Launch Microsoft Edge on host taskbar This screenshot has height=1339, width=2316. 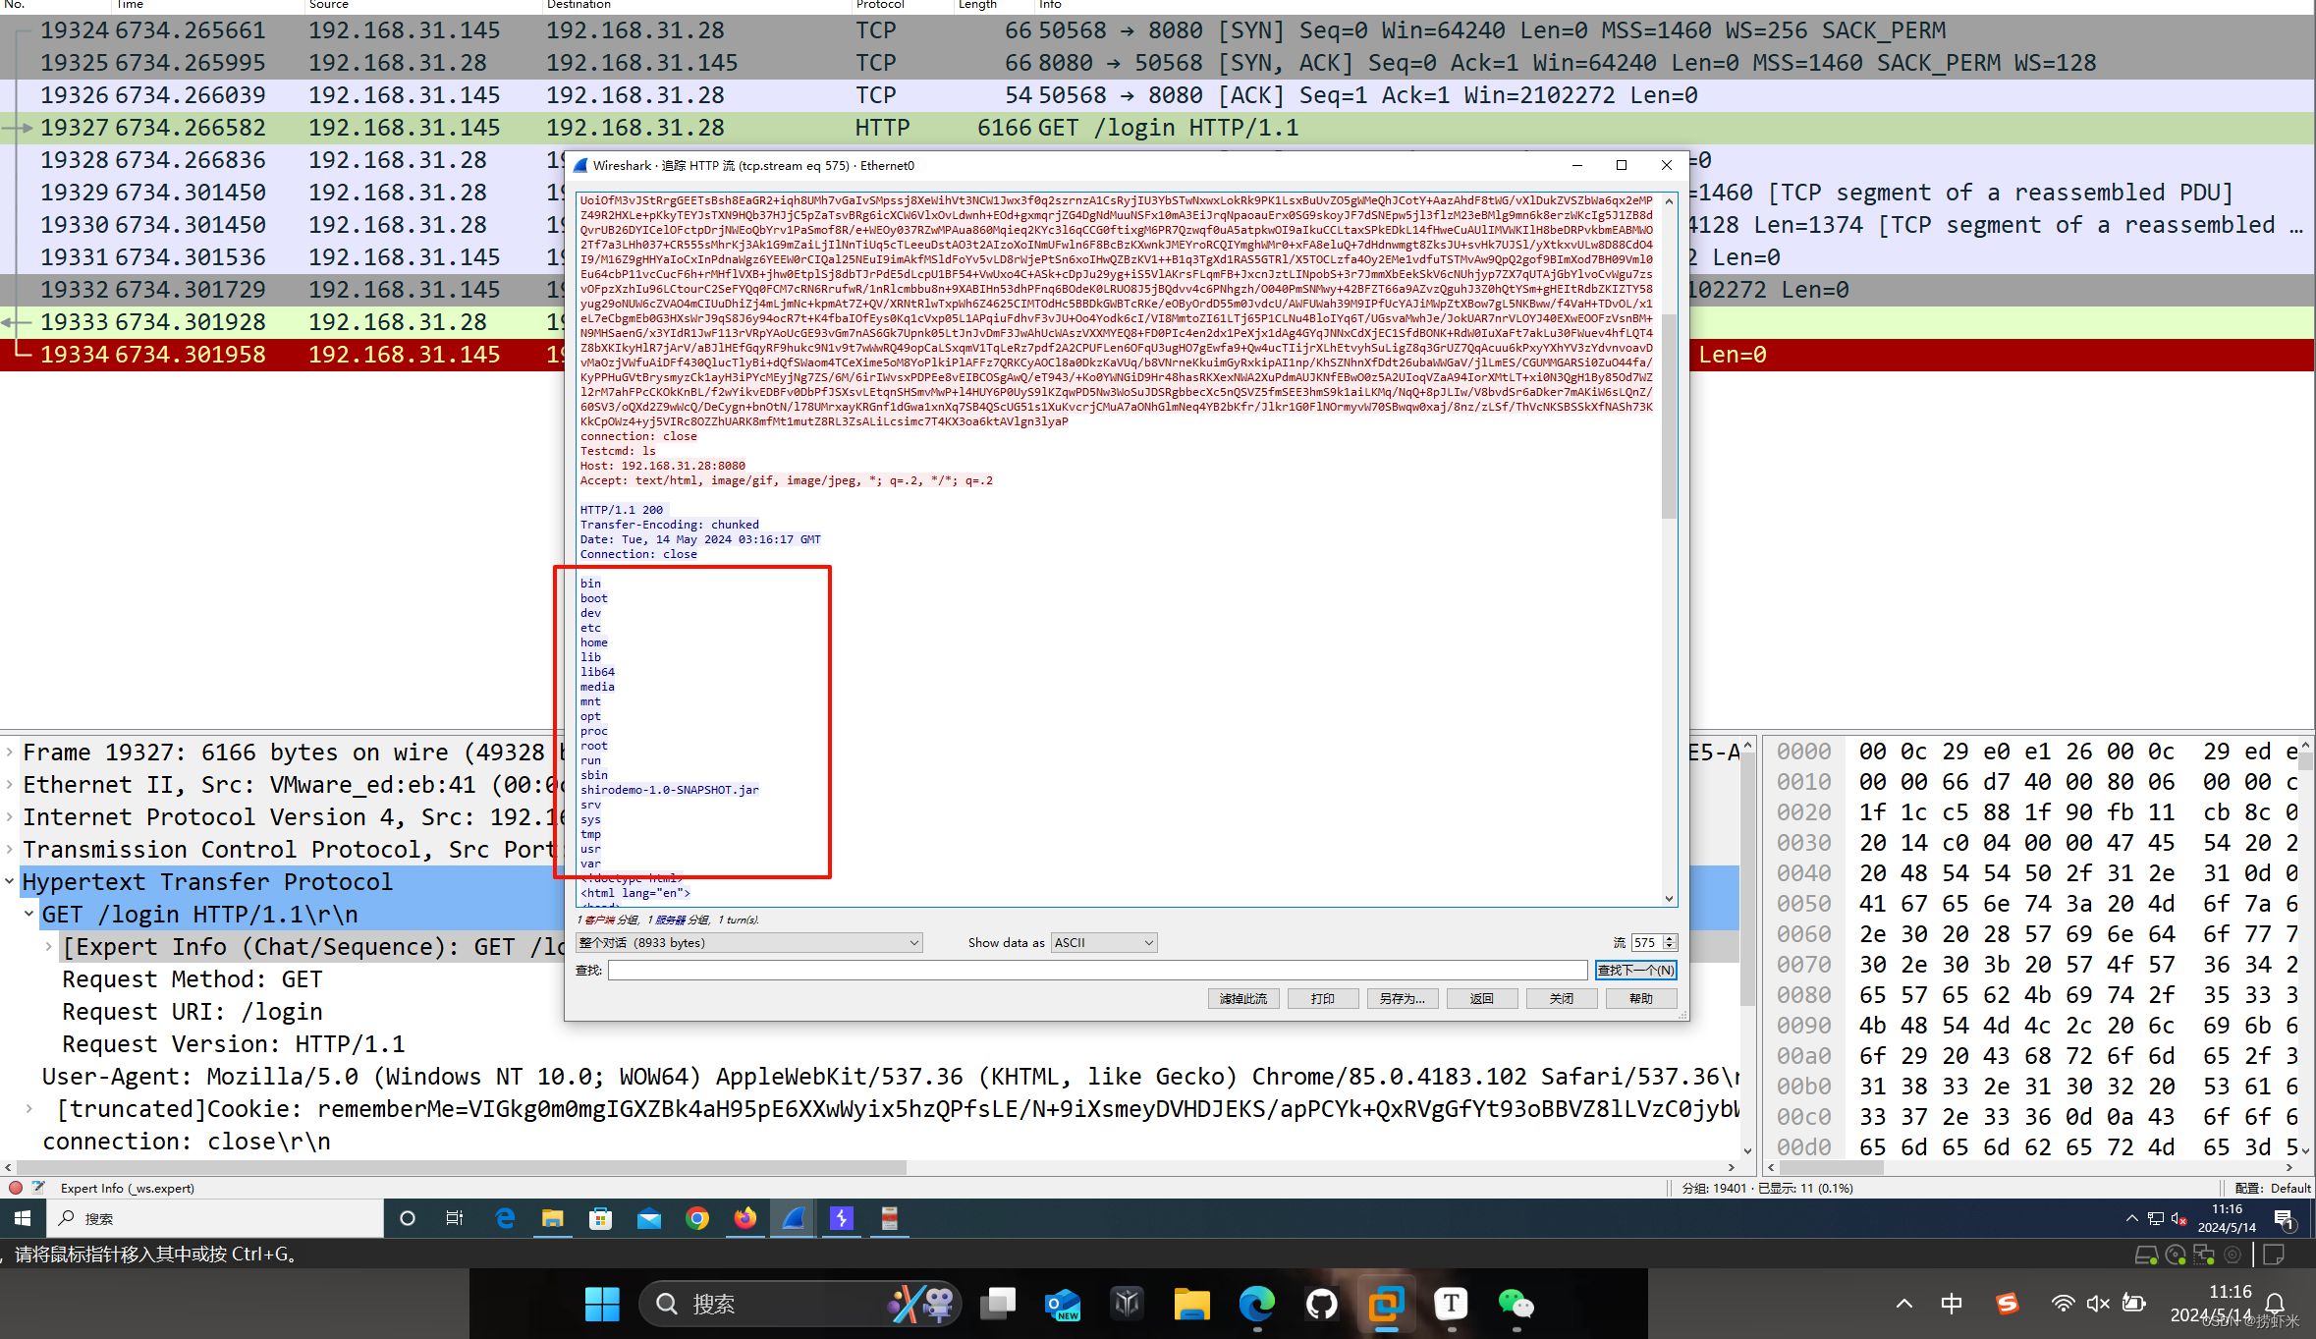coord(1256,1304)
